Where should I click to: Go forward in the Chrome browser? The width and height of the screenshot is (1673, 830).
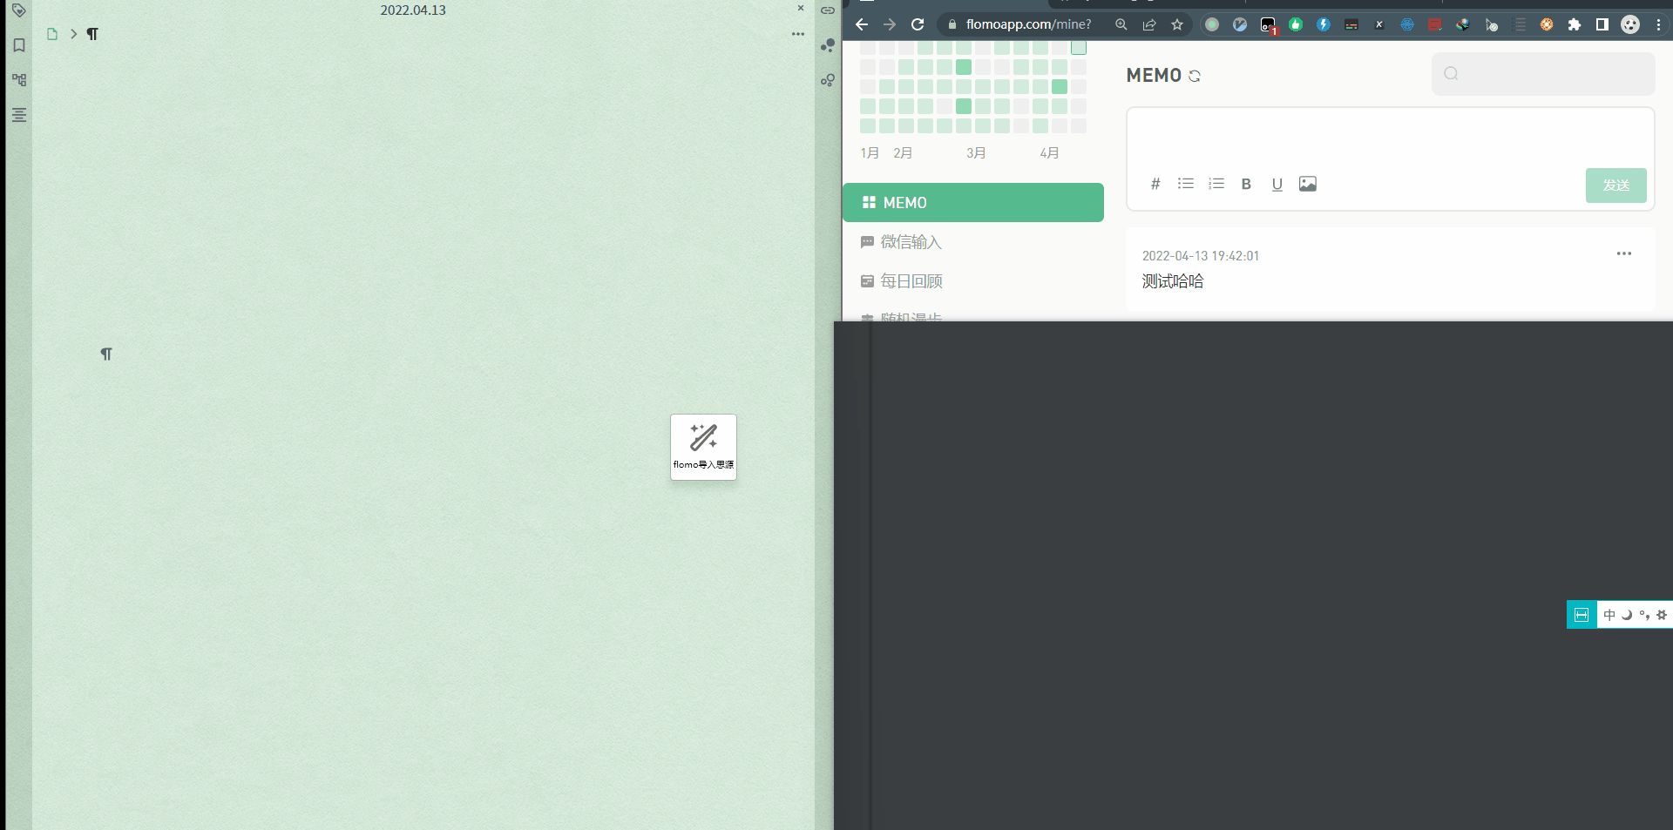point(890,24)
